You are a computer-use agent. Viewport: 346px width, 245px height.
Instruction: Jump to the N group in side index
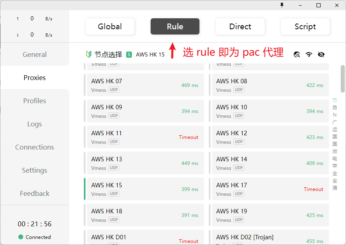click(335, 115)
